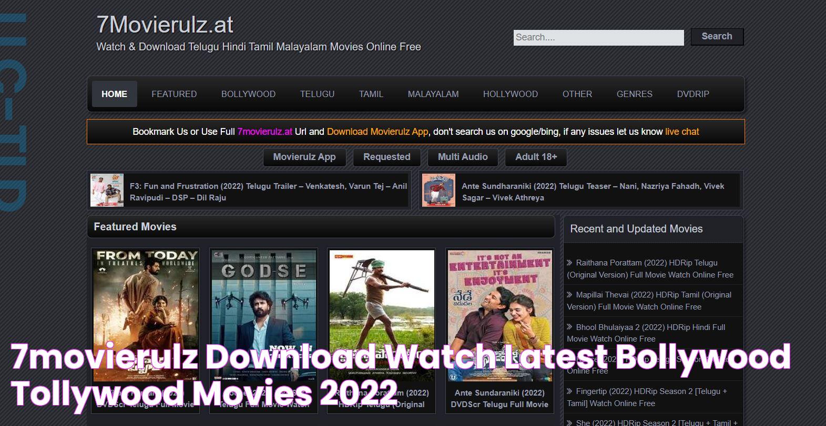Browse the MALAYALAM category
The width and height of the screenshot is (826, 426).
coord(433,94)
